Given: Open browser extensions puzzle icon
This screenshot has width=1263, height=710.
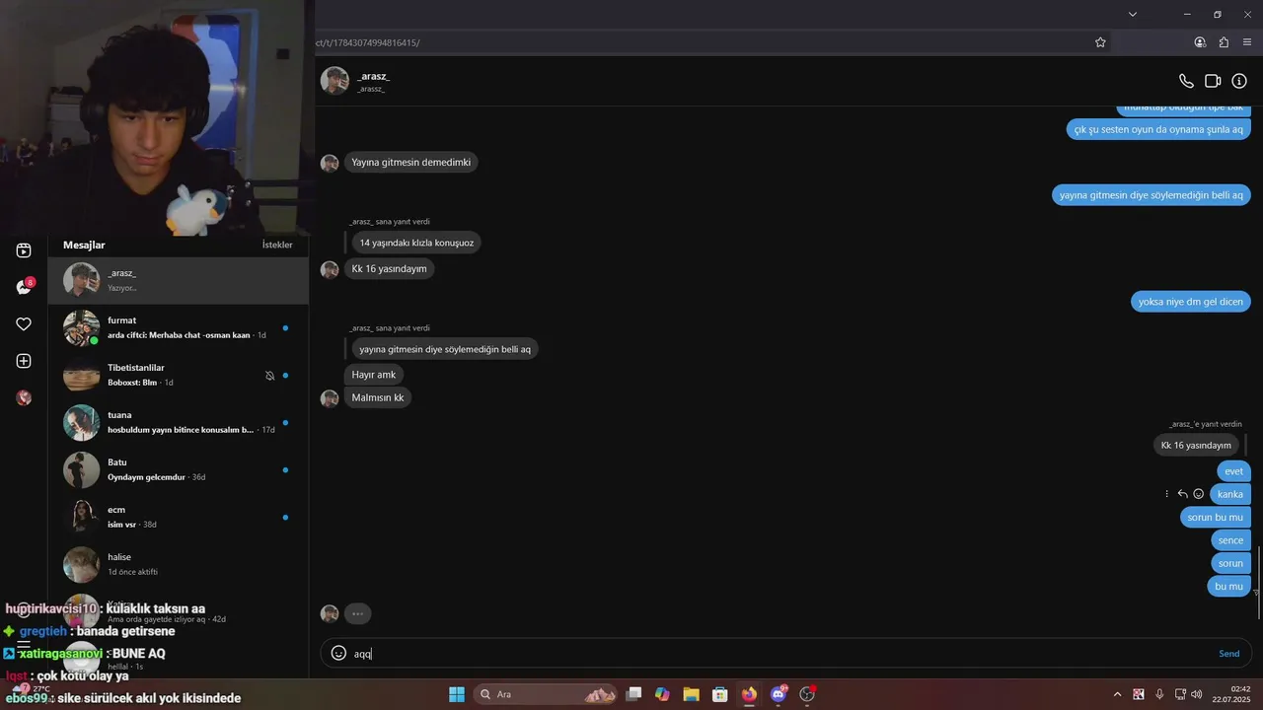Looking at the screenshot, I should [x=1224, y=42].
